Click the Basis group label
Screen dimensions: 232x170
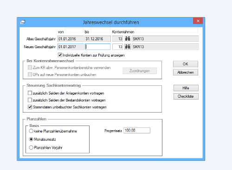click(x=34, y=126)
